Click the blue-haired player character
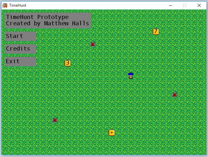Image resolution: width=208 pixels, height=157 pixels. coord(131,76)
